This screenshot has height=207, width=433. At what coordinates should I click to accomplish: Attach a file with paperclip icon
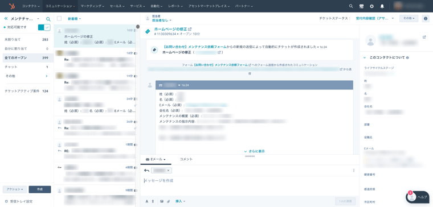pyautogui.click(x=168, y=201)
